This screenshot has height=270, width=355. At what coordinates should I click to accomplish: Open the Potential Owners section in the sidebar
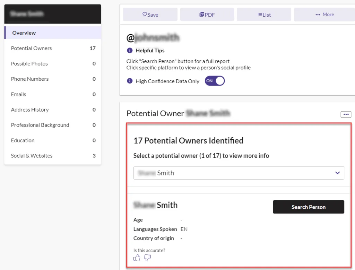(x=31, y=48)
